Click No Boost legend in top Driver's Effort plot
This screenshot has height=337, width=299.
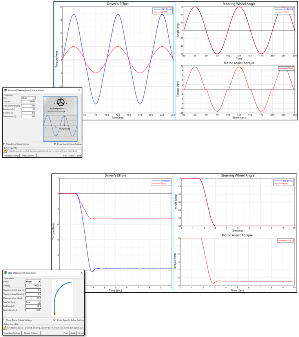[x=163, y=9]
